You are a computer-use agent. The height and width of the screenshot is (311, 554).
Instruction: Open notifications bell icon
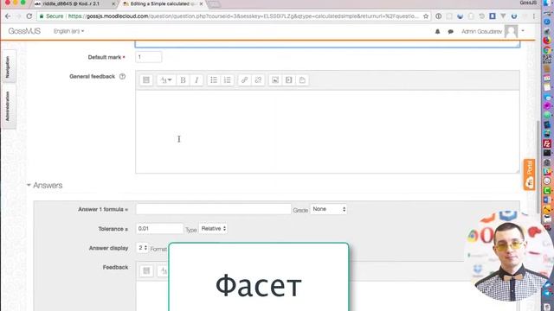437,31
